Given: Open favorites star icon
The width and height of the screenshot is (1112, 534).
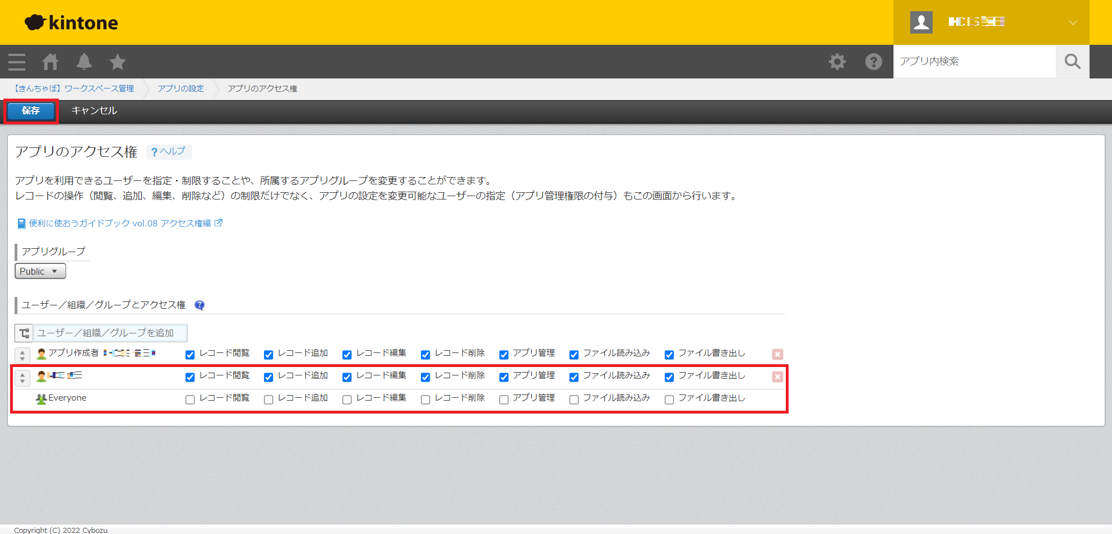Looking at the screenshot, I should pyautogui.click(x=118, y=62).
